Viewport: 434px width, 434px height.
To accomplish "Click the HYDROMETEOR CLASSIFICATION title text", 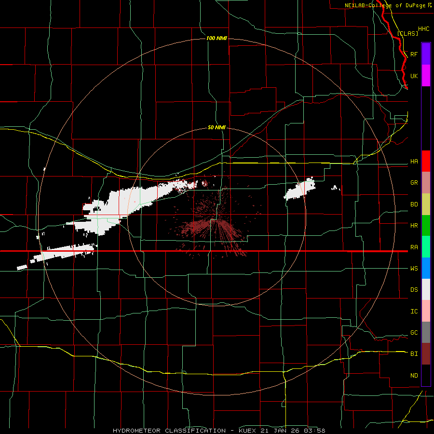I will pyautogui.click(x=169, y=431).
